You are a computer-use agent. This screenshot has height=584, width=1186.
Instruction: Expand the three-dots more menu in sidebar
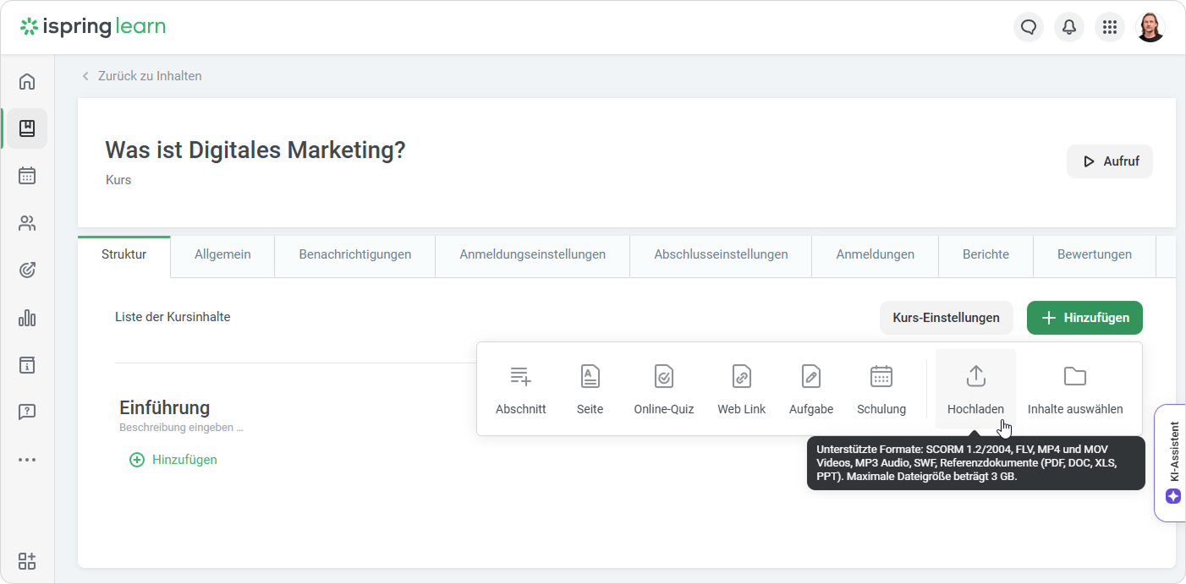[x=27, y=460]
